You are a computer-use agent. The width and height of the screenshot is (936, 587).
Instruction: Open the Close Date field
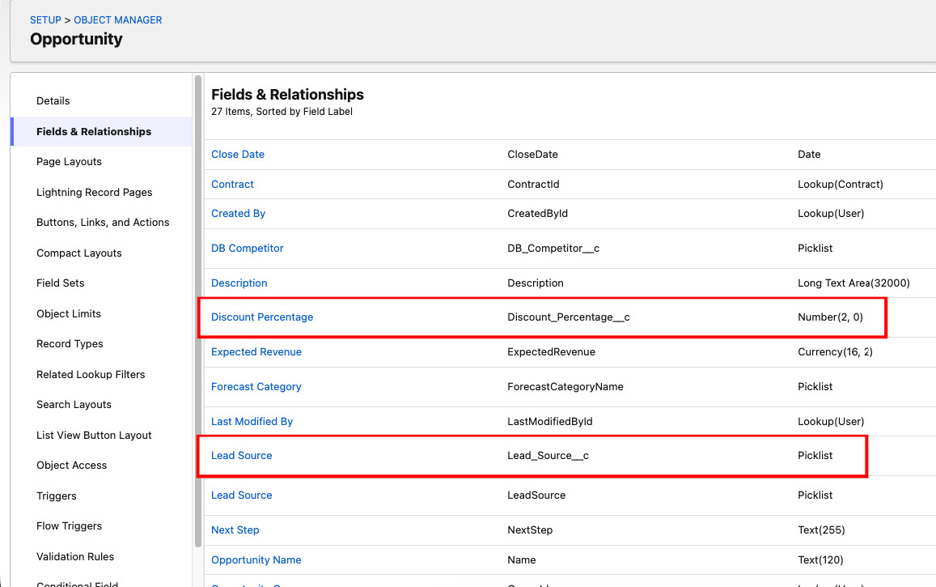[x=238, y=155]
